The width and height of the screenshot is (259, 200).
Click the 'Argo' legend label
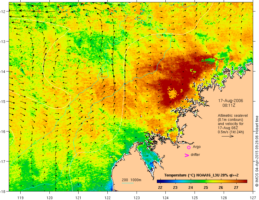click(197, 147)
